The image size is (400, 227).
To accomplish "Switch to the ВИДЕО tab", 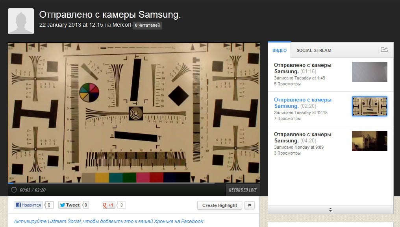I will [280, 50].
